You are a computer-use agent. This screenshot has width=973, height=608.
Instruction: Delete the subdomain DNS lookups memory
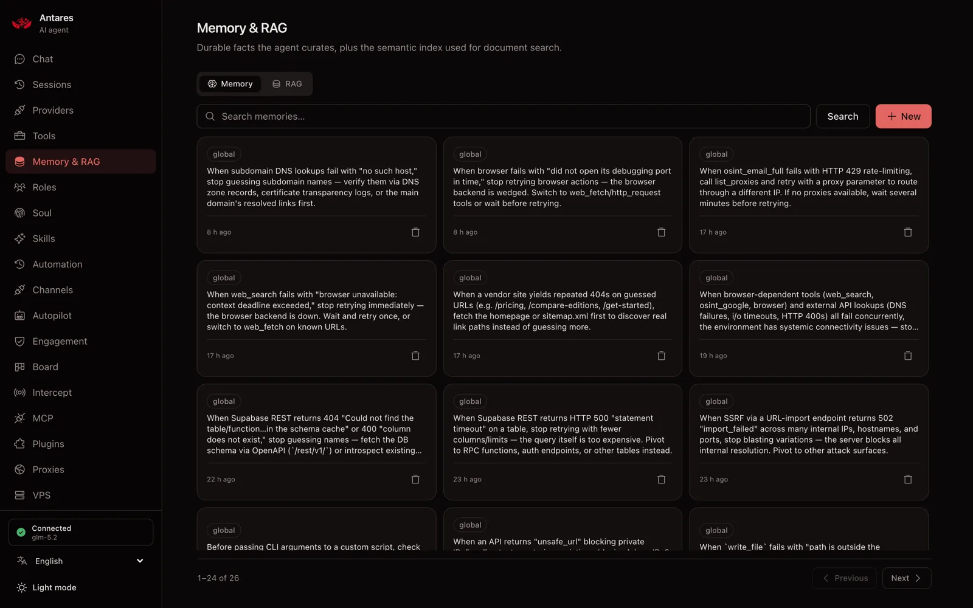point(415,232)
